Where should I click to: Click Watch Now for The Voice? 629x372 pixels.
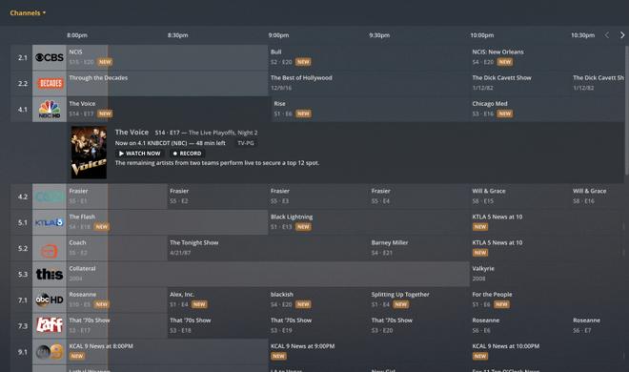(x=139, y=154)
